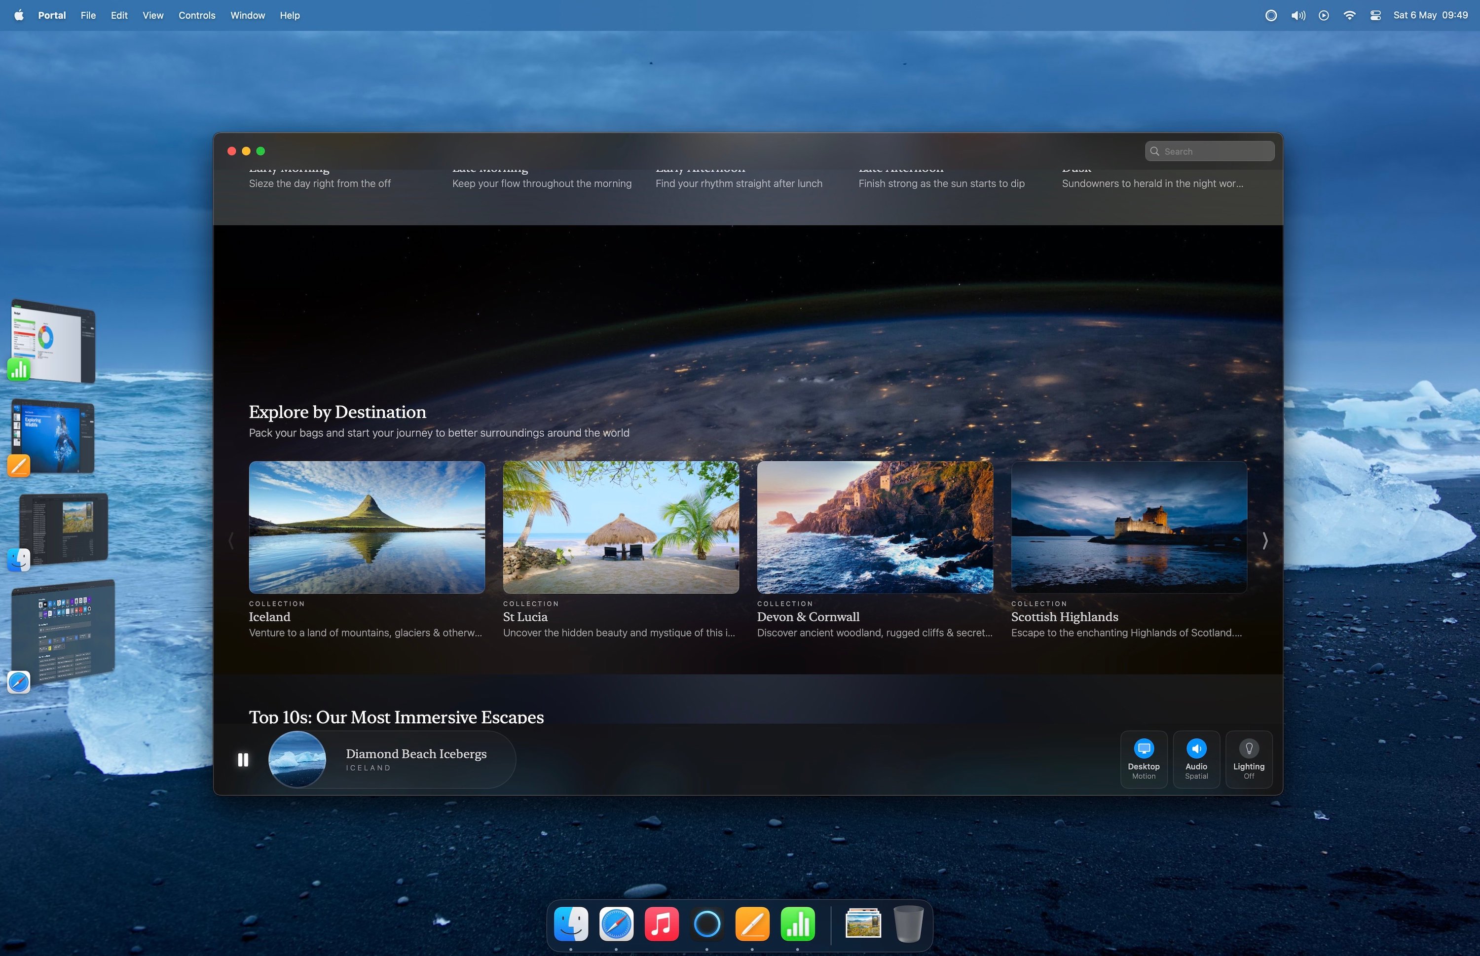Open the Devon & Cornwall collection
The width and height of the screenshot is (1480, 956).
(x=875, y=527)
